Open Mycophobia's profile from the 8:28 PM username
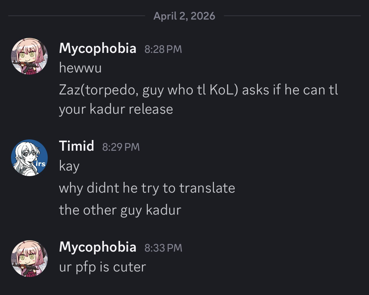369x295 pixels. 98,48
